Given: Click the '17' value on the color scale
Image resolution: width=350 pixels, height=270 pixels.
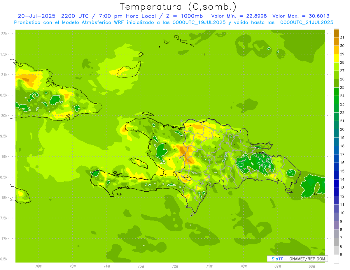Looking at the screenshot, I should tap(342, 154).
